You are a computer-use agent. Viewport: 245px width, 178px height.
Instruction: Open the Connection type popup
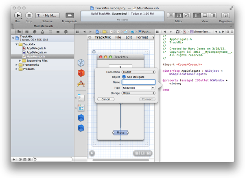(138, 72)
